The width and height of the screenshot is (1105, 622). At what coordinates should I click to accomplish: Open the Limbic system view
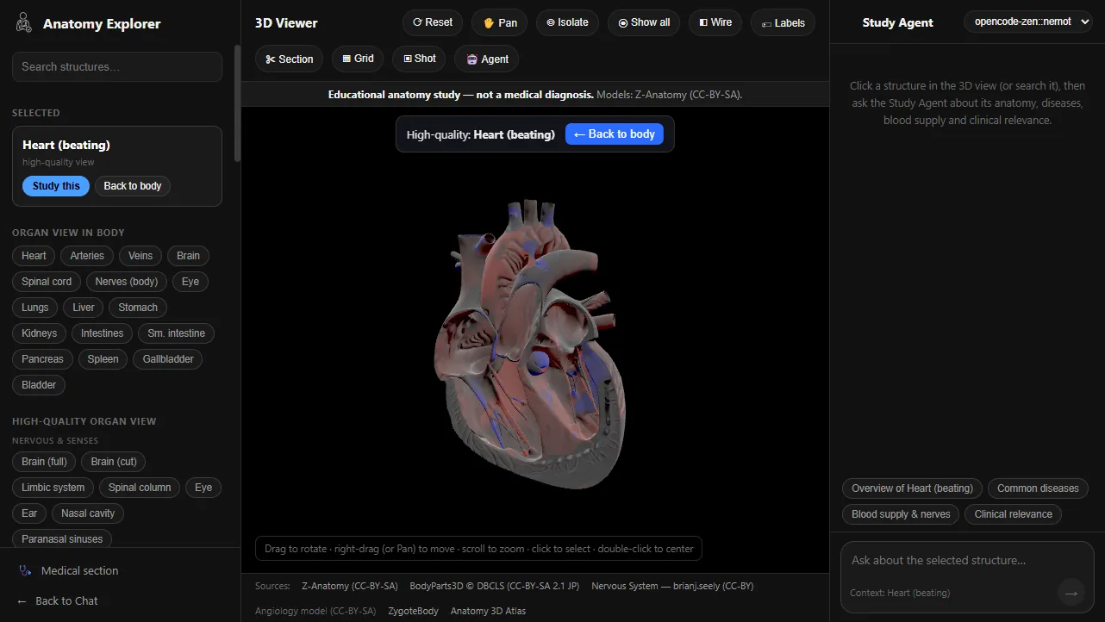pos(53,488)
